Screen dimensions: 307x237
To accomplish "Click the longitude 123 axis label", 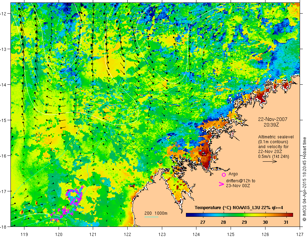I will (x=162, y=234).
